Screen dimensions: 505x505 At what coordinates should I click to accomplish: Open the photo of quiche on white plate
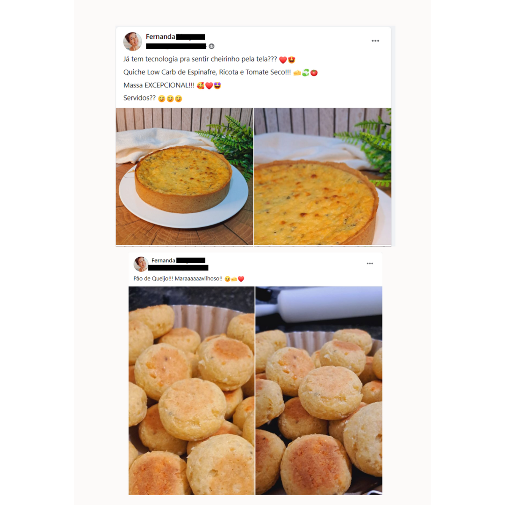click(185, 176)
